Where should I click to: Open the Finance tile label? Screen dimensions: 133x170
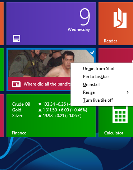click(x=19, y=133)
